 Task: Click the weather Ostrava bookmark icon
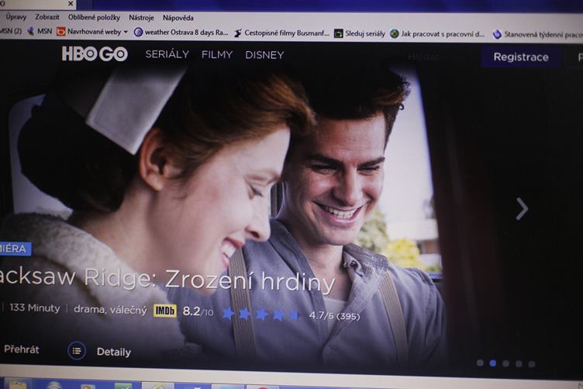click(138, 32)
